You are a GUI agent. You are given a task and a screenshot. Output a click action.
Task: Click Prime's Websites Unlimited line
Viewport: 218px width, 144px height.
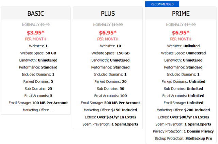(x=183, y=46)
